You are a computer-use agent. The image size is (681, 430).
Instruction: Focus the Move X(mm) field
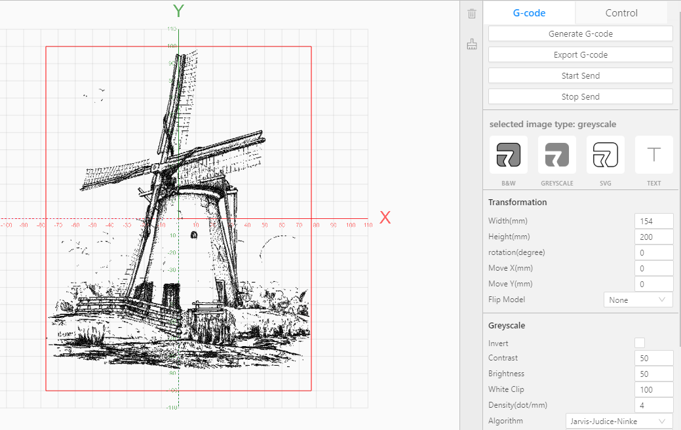[x=653, y=268]
